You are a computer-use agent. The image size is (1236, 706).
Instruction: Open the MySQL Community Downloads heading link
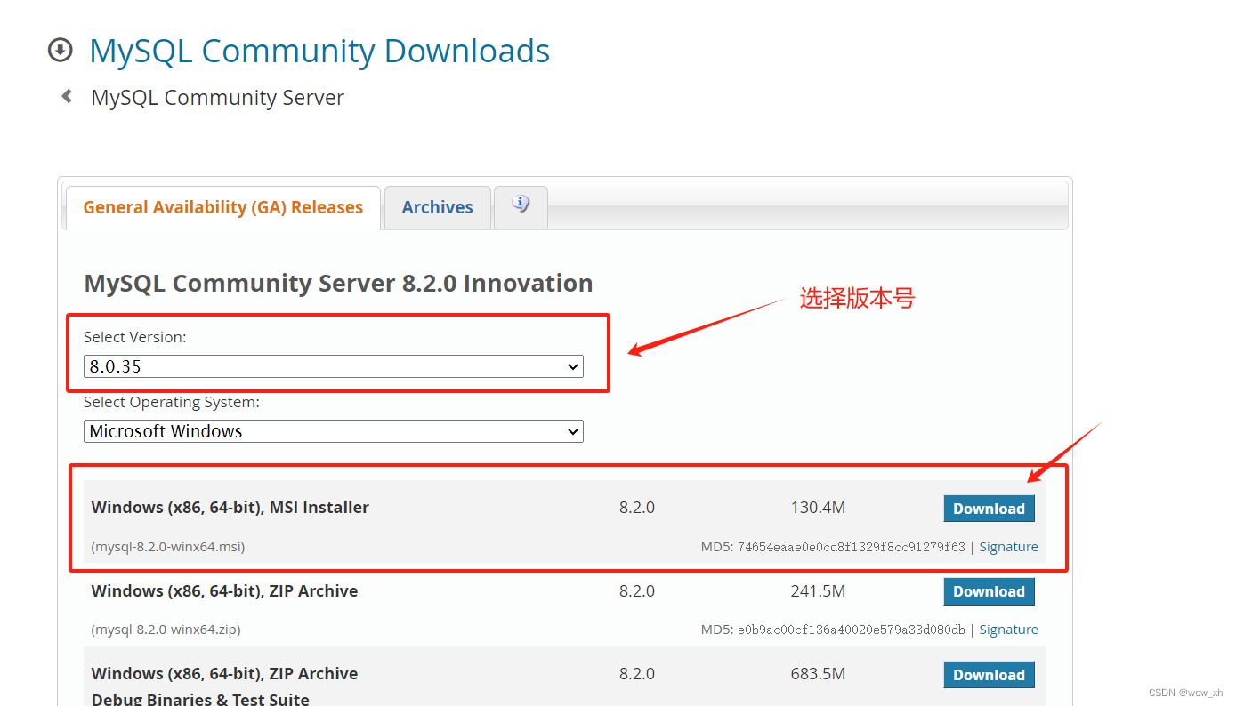pyautogui.click(x=319, y=51)
